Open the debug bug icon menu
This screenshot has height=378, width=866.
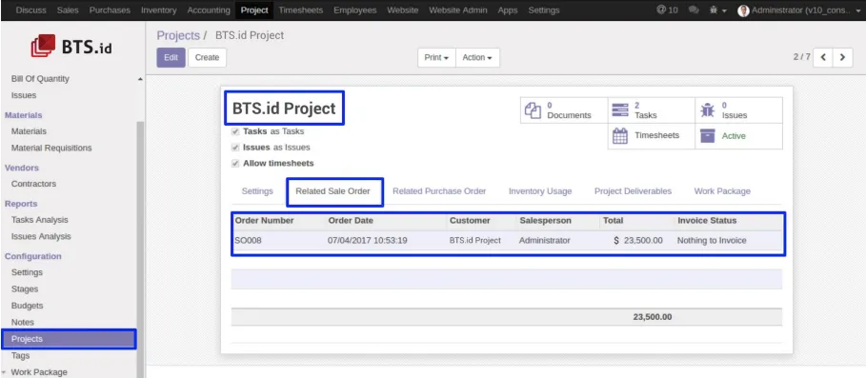click(x=718, y=10)
